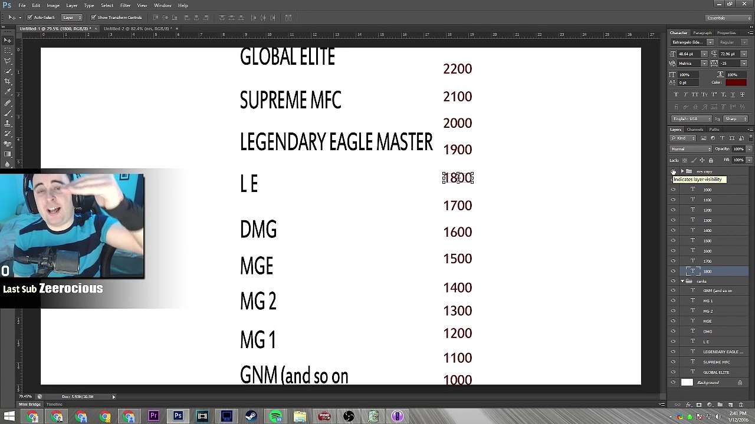Toggle Show Transform Controls checkbox
This screenshot has width=755, height=424.
tap(93, 17)
